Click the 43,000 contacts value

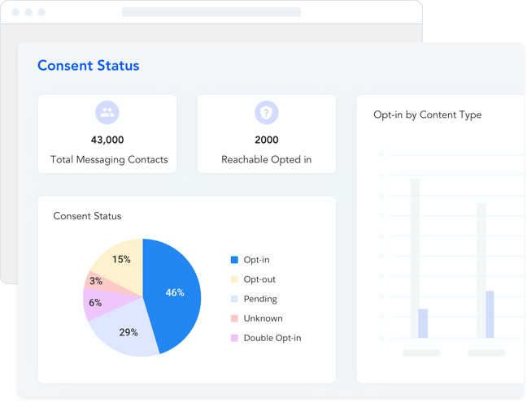[107, 140]
